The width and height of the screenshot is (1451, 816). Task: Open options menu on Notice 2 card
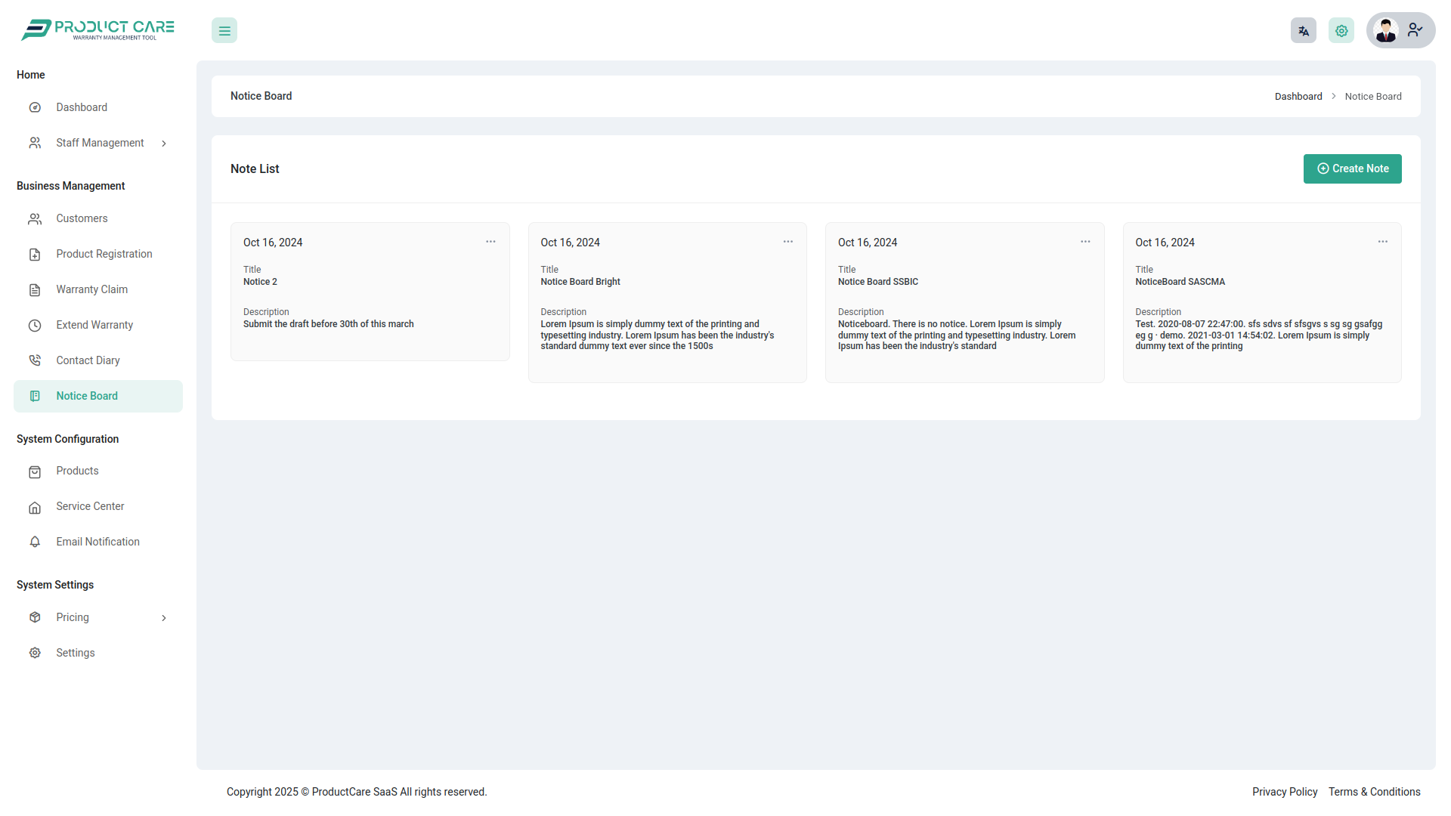(x=490, y=241)
